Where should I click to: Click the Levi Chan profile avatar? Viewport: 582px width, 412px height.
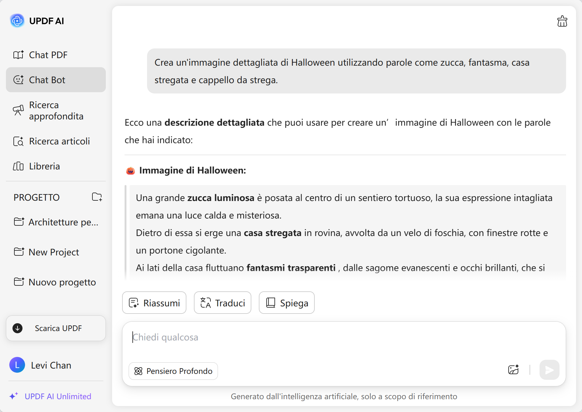17,365
